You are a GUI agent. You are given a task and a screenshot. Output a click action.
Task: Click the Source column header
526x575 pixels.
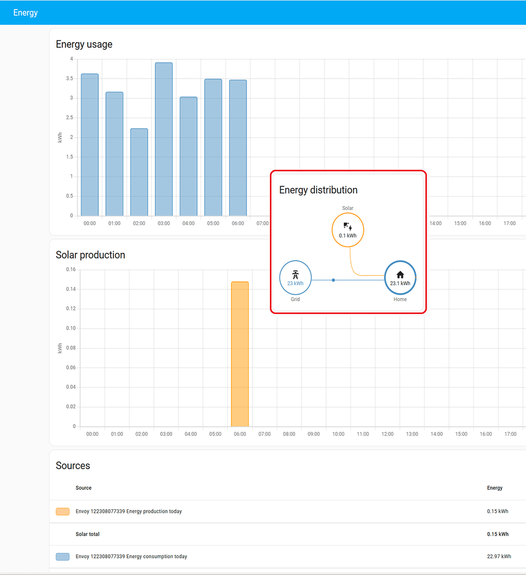(84, 487)
